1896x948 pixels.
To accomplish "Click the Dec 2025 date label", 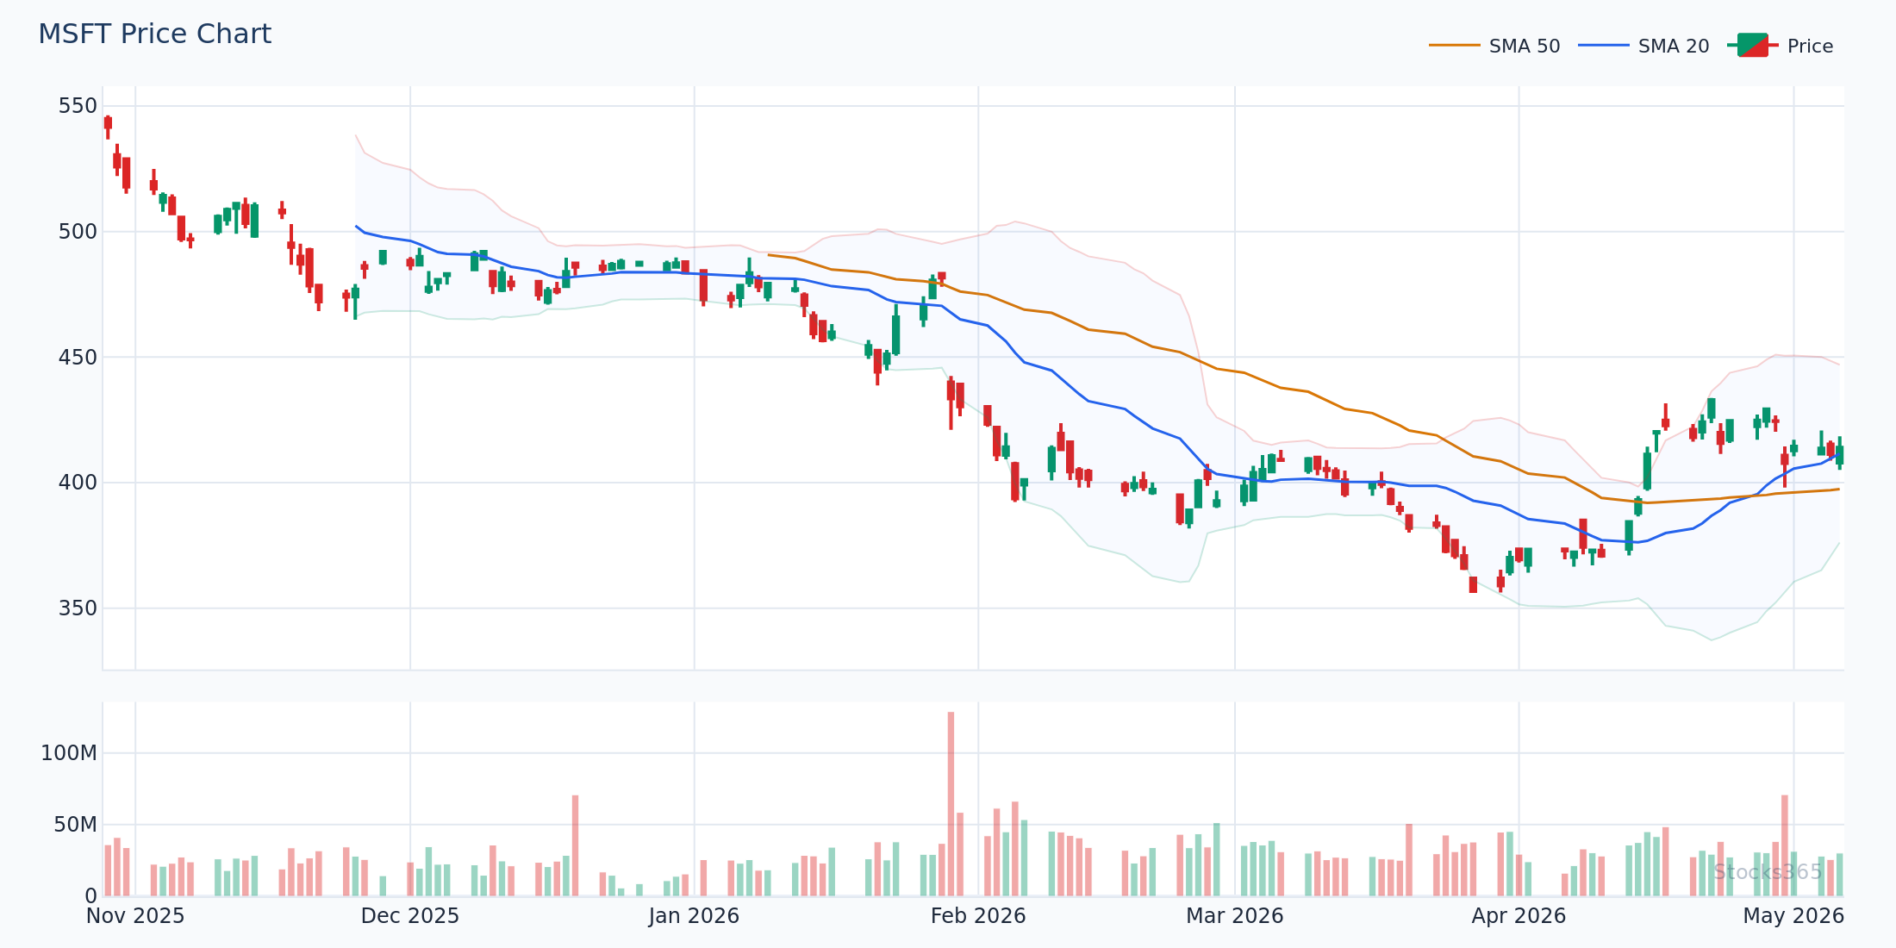I will coord(410,916).
